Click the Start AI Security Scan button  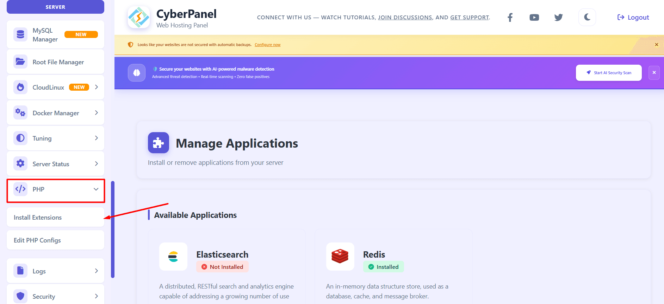pyautogui.click(x=608, y=73)
